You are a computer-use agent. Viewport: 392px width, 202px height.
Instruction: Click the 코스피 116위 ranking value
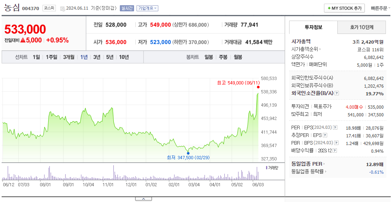pyautogui.click(x=371, y=49)
